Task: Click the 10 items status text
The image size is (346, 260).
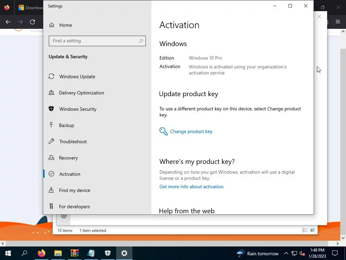Action: (65, 230)
